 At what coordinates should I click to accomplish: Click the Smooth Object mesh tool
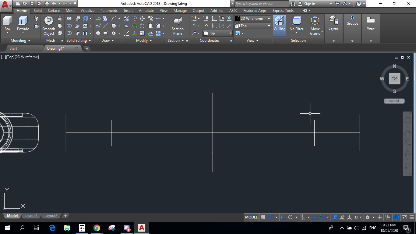tap(49, 26)
